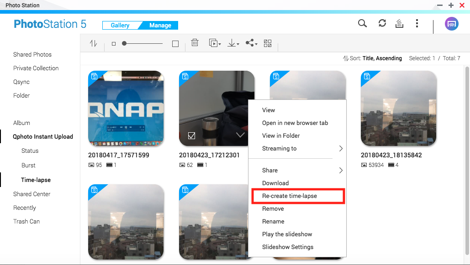Viewport: 470px width, 265px height.
Task: Adjust the thumbnail size slider
Action: (143, 43)
